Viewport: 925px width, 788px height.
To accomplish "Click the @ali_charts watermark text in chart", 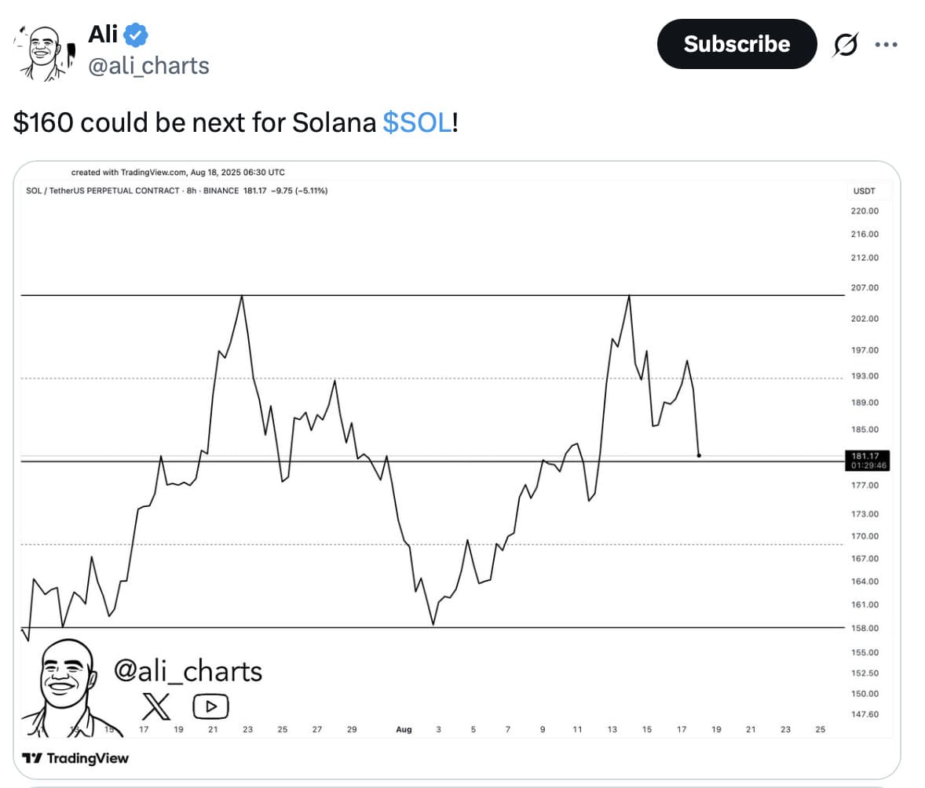I will pos(188,671).
